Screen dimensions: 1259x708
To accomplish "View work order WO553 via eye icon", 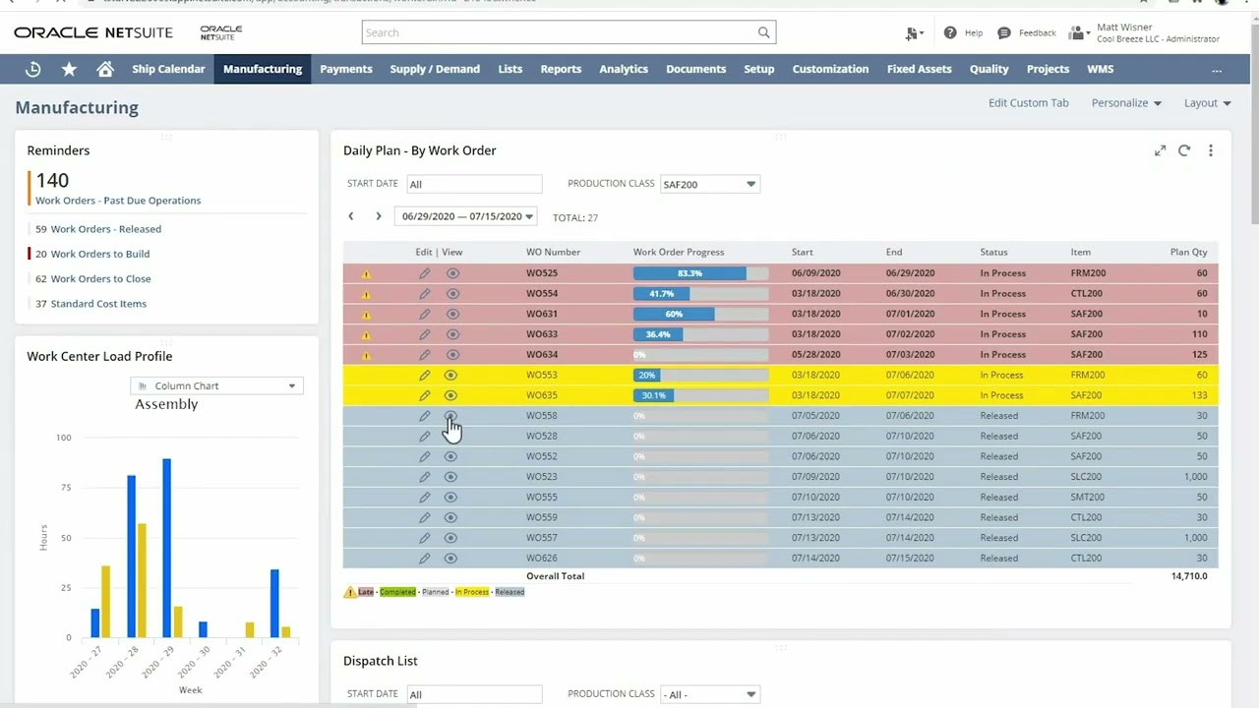I will 450,375.
